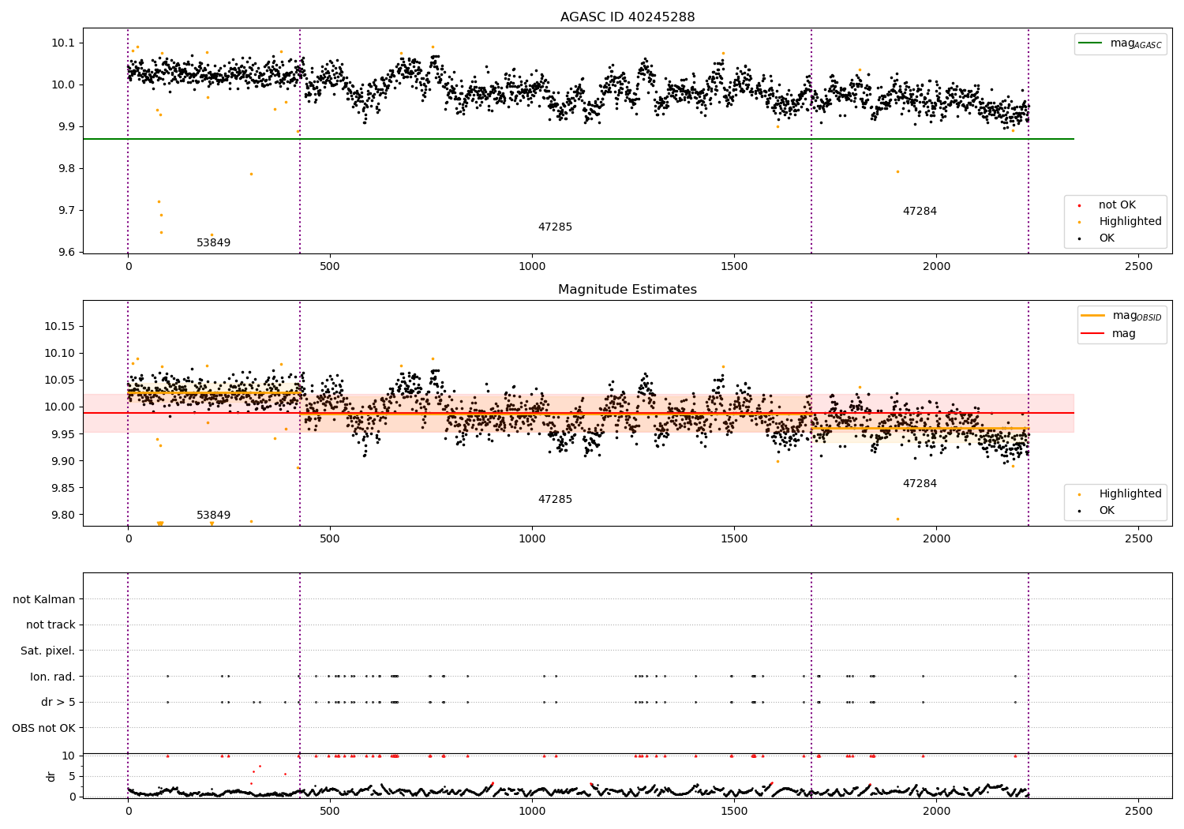1184x829 pixels.
Task: Select 'OK' entry in the Magnitude Estimates legend
Action: point(1107,511)
